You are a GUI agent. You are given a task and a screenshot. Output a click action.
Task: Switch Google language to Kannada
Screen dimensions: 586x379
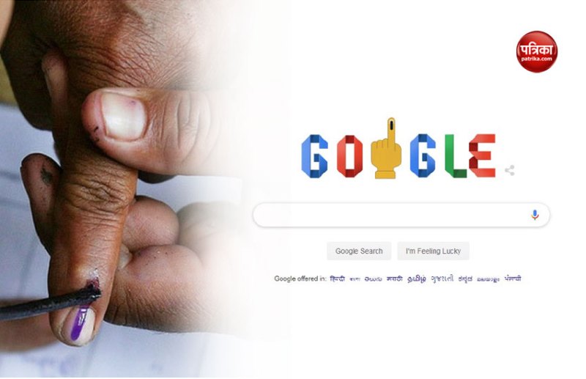pos(465,279)
